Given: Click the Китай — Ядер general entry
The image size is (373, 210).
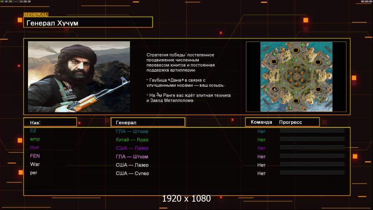Looking at the screenshot, I should click(x=132, y=140).
